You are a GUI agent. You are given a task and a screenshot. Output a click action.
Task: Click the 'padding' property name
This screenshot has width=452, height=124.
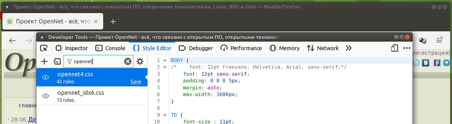click(193, 81)
